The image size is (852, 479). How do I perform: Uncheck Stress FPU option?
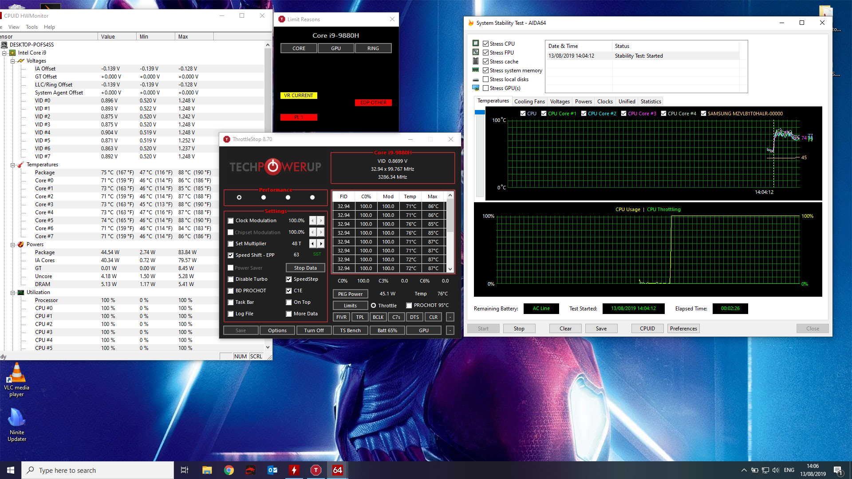click(485, 52)
